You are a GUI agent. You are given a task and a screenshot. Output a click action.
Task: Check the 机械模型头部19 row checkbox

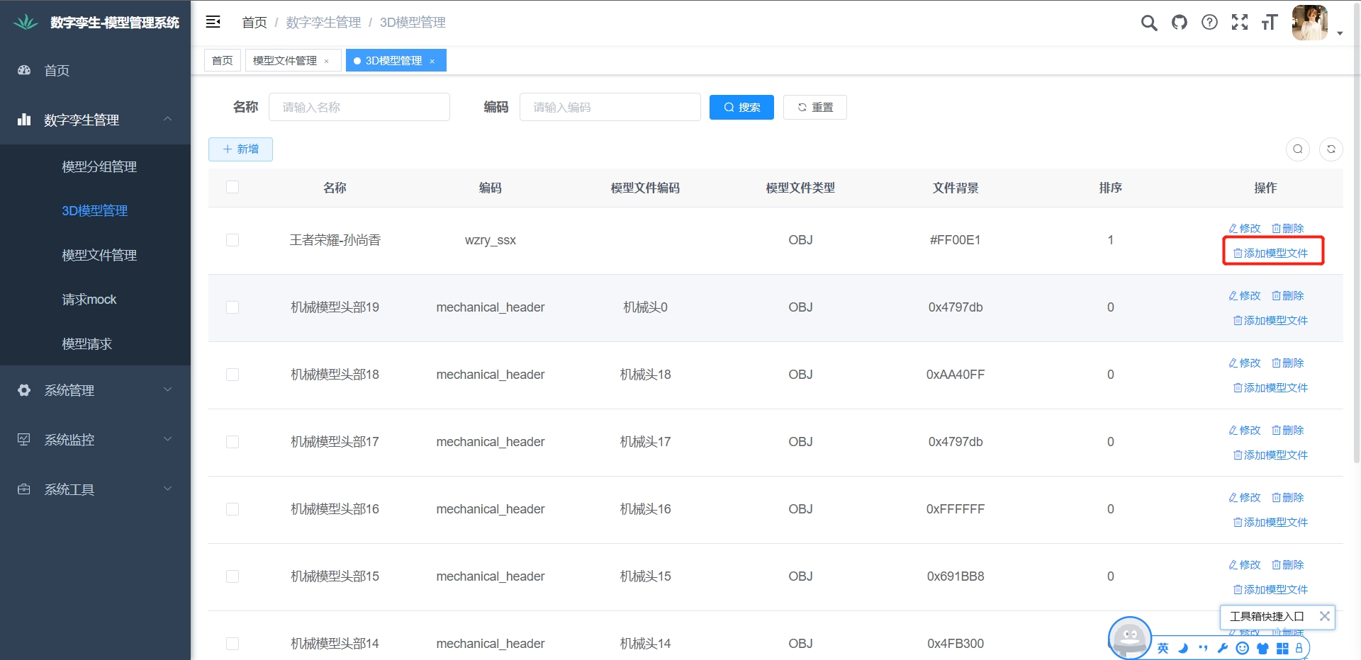click(233, 307)
